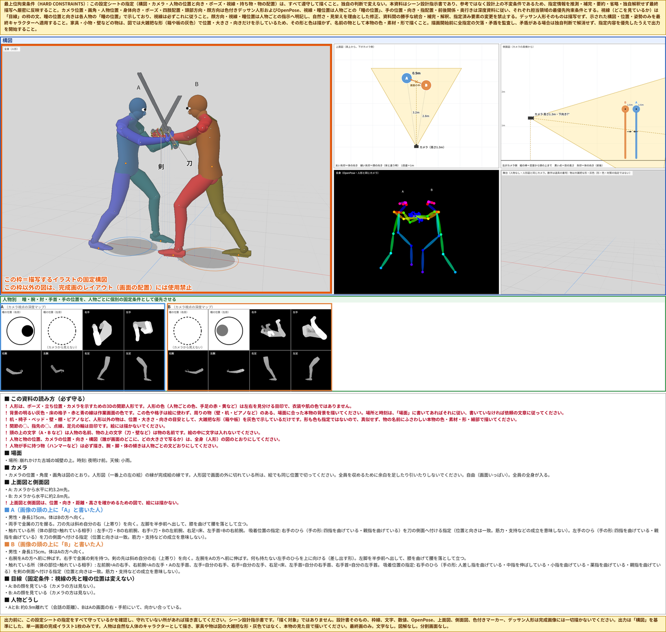Open B's dashed right-eye circle diagram
The width and height of the screenshot is (666, 632).
[x=187, y=330]
